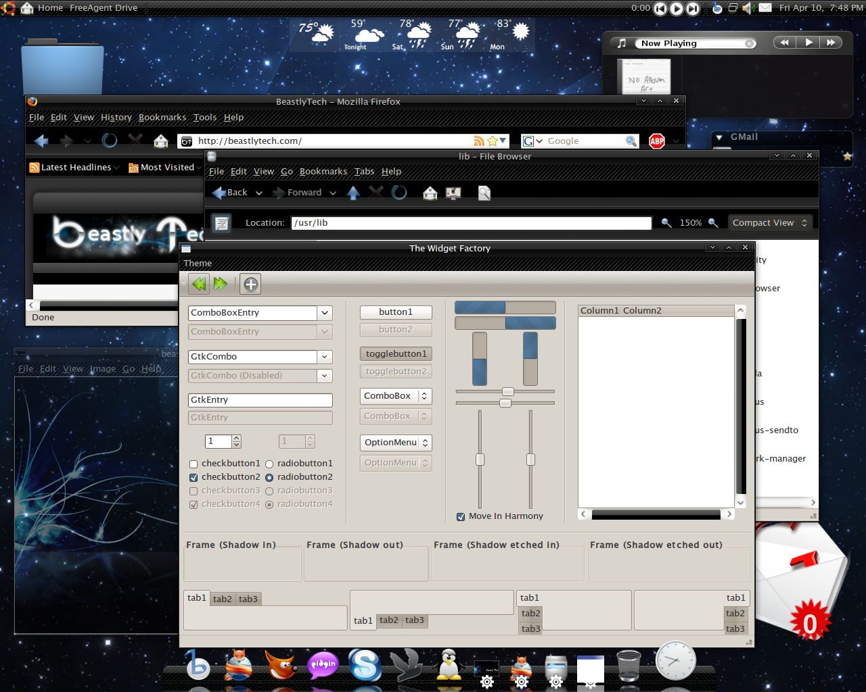Viewport: 866px width, 692px height.
Task: Click the left vertical slider handle
Action: pos(480,460)
